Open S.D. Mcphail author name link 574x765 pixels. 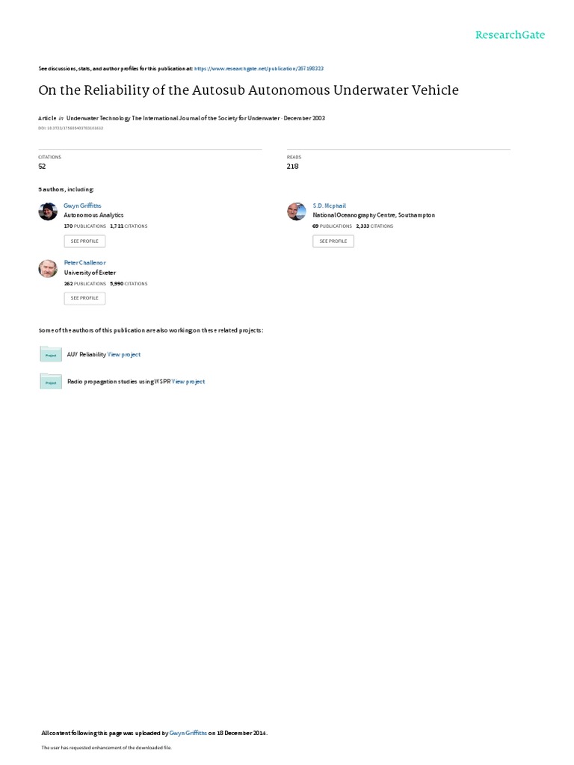(330, 206)
